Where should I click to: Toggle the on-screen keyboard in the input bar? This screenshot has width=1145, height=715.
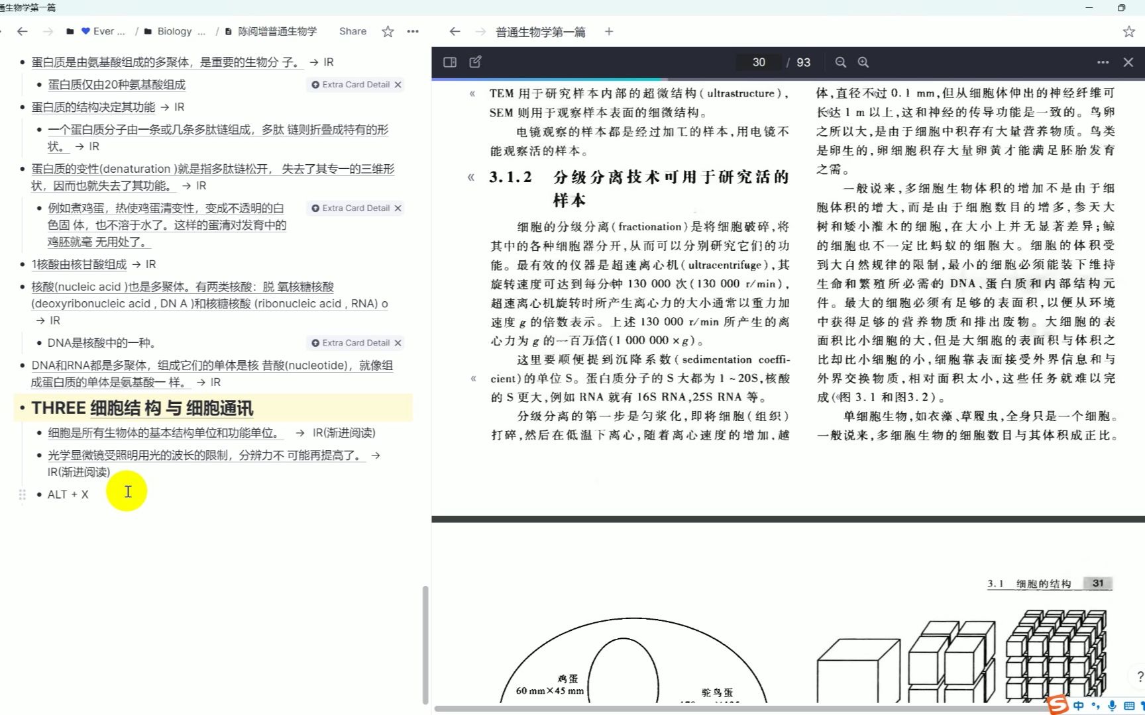tap(1128, 706)
